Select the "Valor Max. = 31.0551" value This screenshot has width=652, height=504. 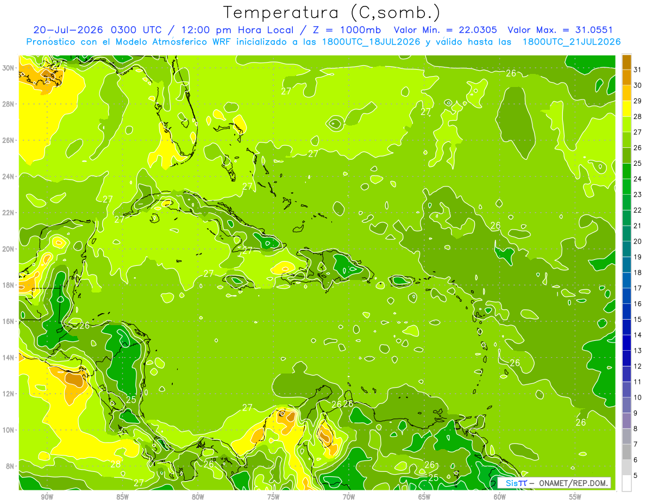coord(561,30)
